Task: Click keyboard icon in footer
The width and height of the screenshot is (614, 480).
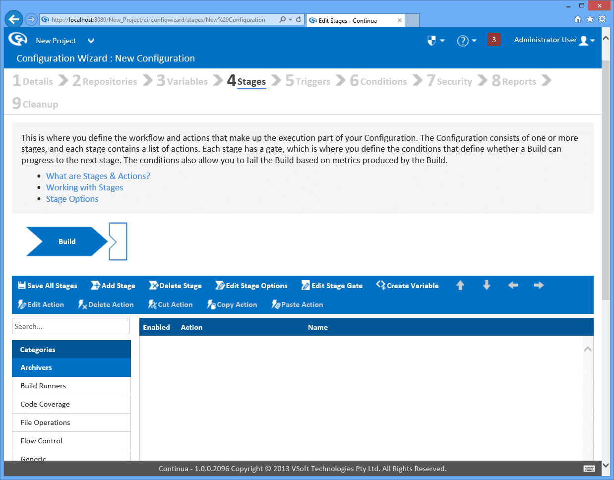Action: [x=589, y=469]
